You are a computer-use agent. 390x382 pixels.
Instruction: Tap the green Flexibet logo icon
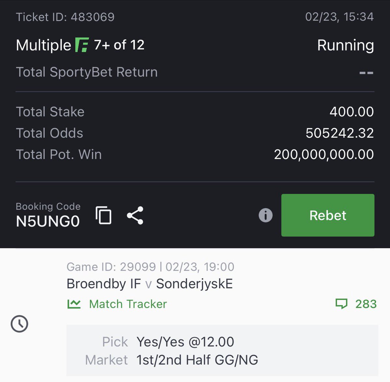click(x=82, y=45)
